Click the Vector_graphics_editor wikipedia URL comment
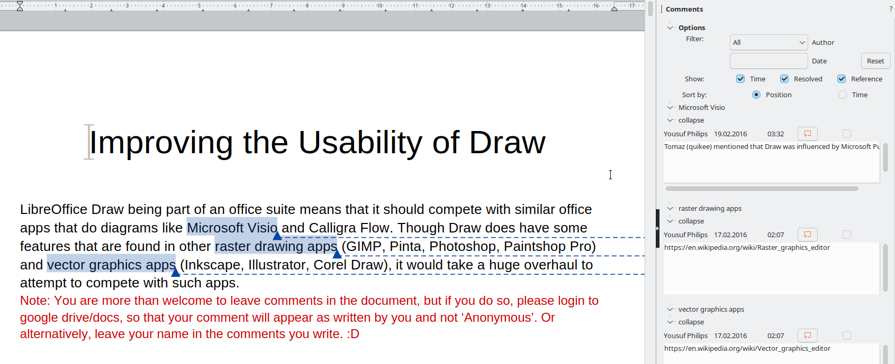The width and height of the screenshot is (895, 364). point(747,348)
